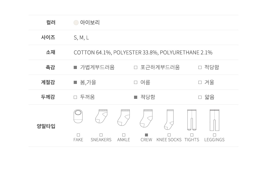Enable the 두꺼움 thickness checkbox
Screen dimensions: 267x174
click(x=75, y=97)
